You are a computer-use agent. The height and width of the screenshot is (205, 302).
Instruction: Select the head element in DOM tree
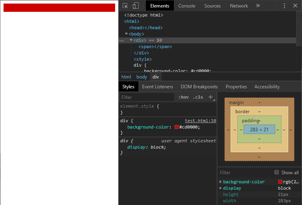[146, 28]
